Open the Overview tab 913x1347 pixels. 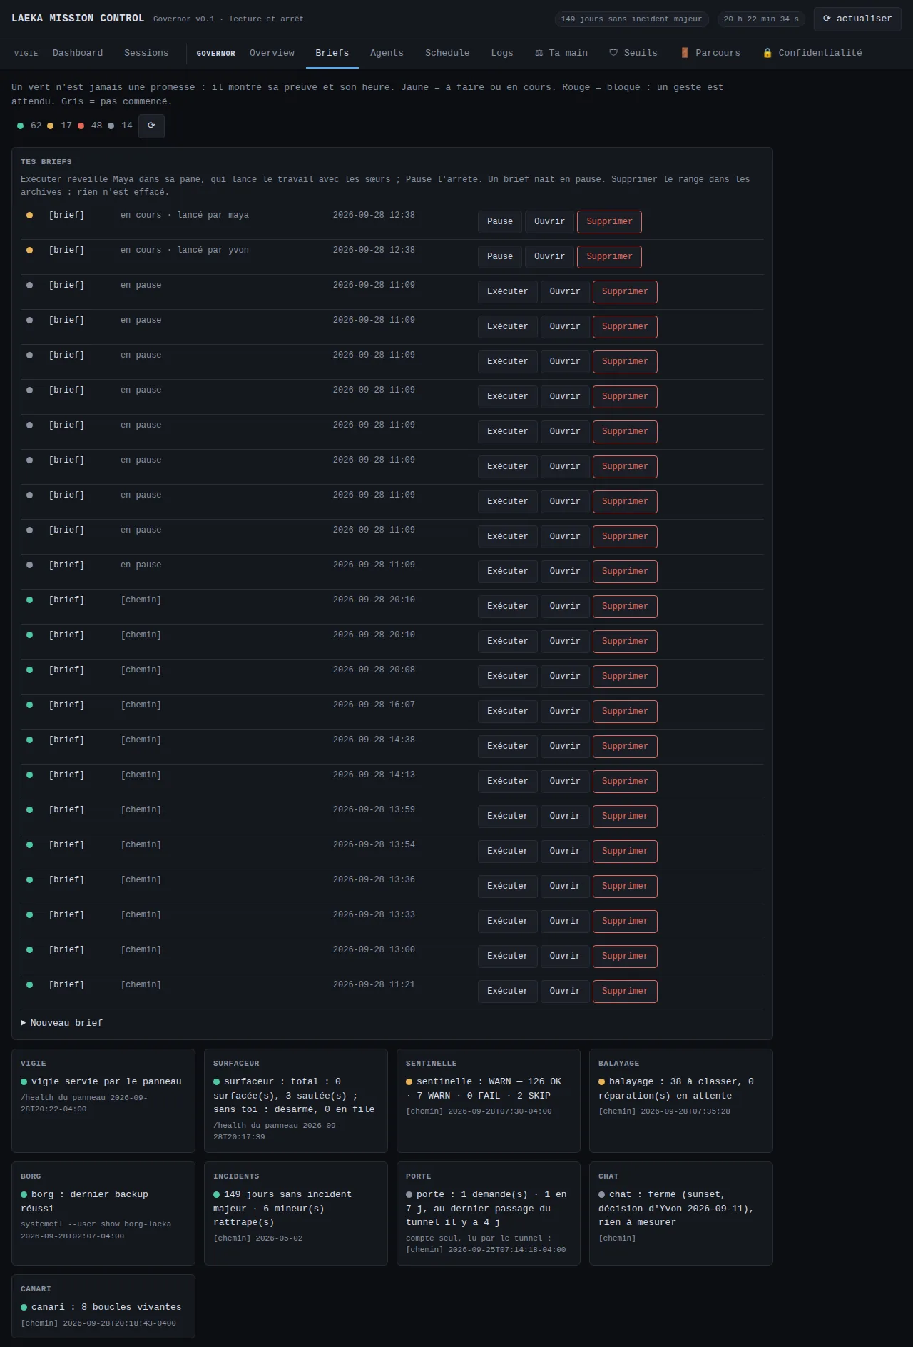pos(272,54)
